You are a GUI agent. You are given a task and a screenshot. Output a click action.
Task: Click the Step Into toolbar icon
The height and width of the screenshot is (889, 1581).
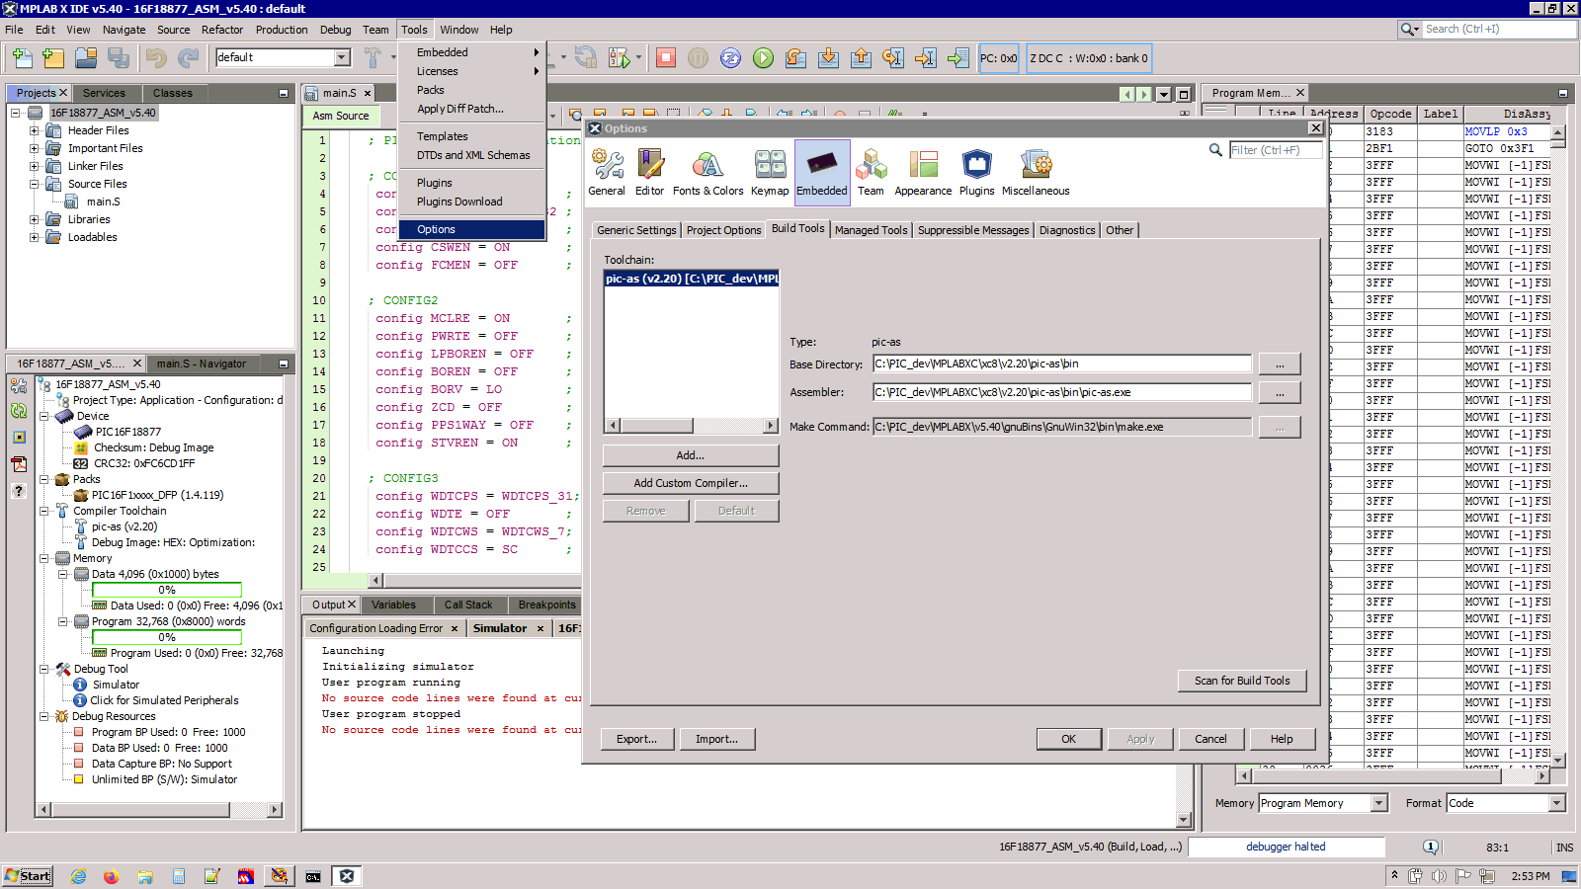click(828, 58)
